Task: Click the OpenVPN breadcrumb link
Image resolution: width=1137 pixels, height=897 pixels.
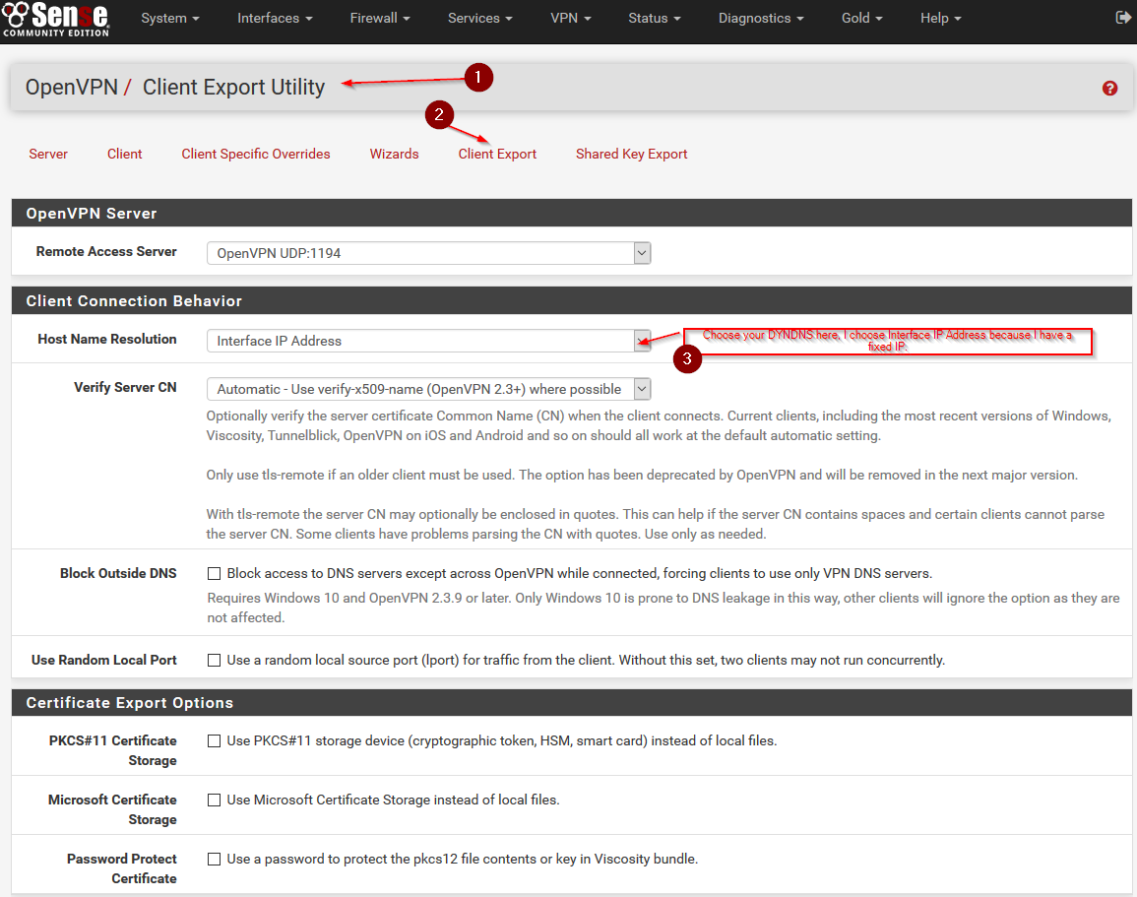Action: click(72, 87)
